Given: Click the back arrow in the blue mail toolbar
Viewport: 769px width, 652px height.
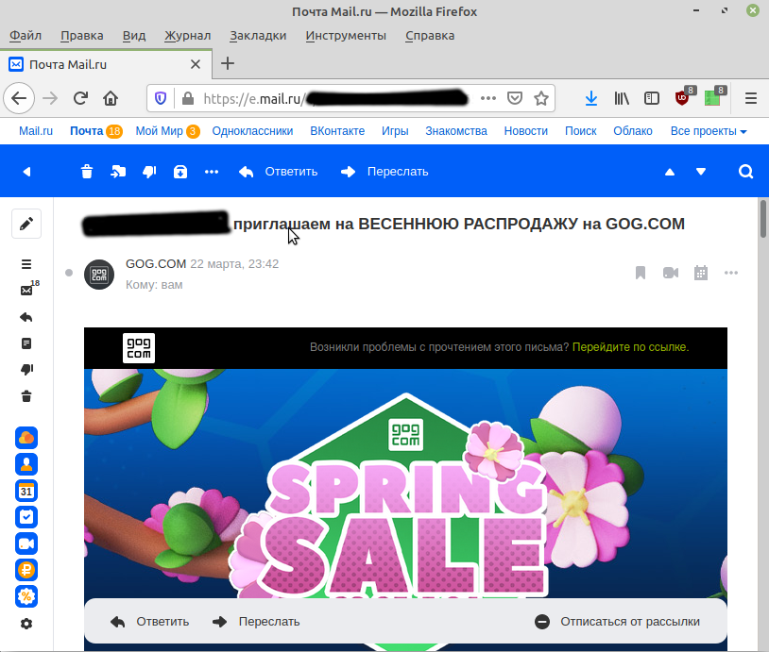Looking at the screenshot, I should pyautogui.click(x=27, y=172).
